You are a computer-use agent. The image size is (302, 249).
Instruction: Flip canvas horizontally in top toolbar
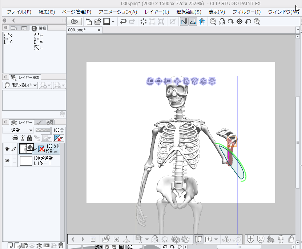(222, 21)
